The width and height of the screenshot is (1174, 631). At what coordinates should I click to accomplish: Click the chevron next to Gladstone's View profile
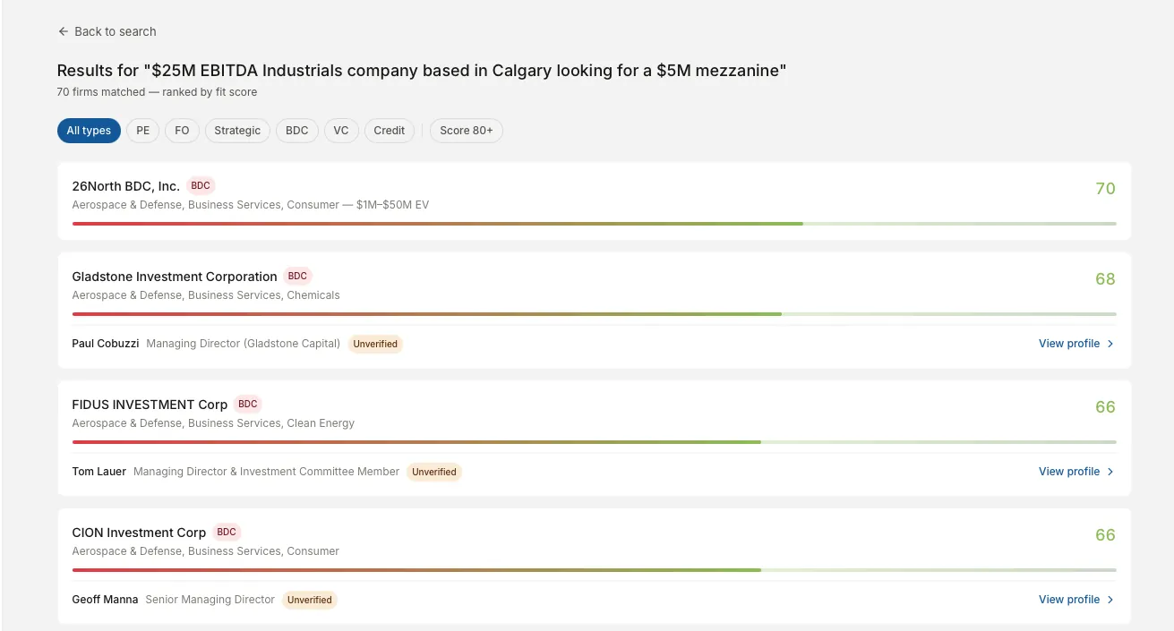click(1110, 343)
